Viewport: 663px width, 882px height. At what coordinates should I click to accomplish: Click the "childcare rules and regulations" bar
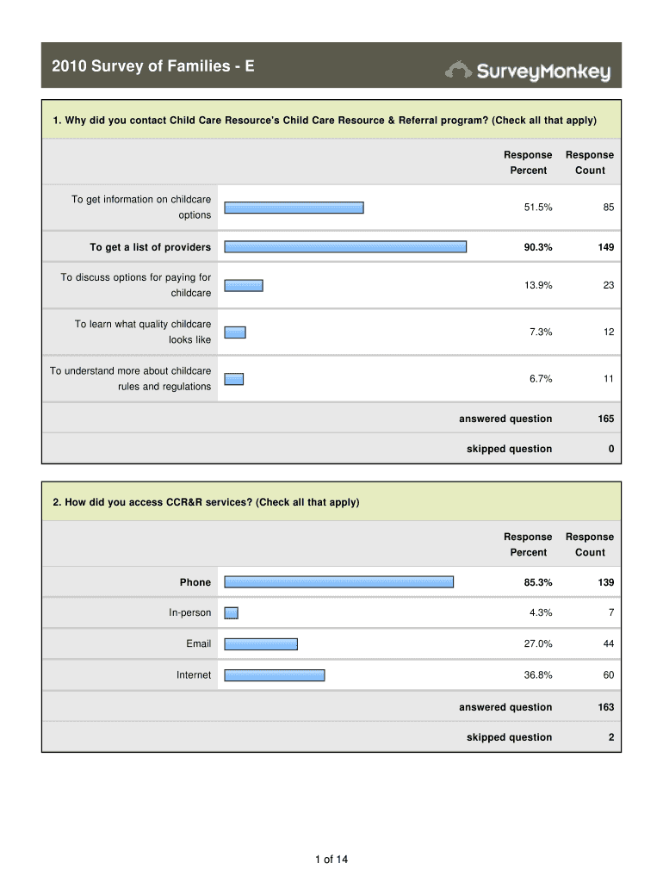point(234,379)
